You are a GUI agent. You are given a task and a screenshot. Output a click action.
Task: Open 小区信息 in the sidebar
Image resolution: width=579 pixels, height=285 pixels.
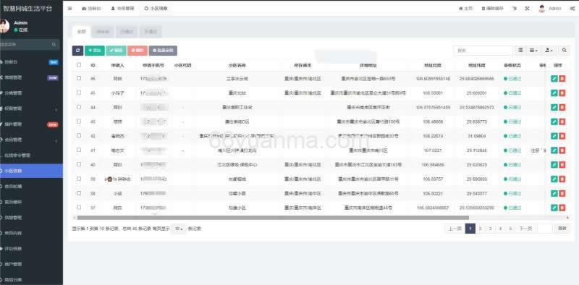[x=31, y=171]
